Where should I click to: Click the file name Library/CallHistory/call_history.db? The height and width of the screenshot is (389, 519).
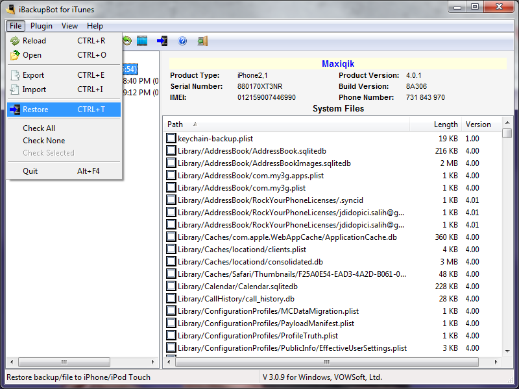pyautogui.click(x=236, y=299)
